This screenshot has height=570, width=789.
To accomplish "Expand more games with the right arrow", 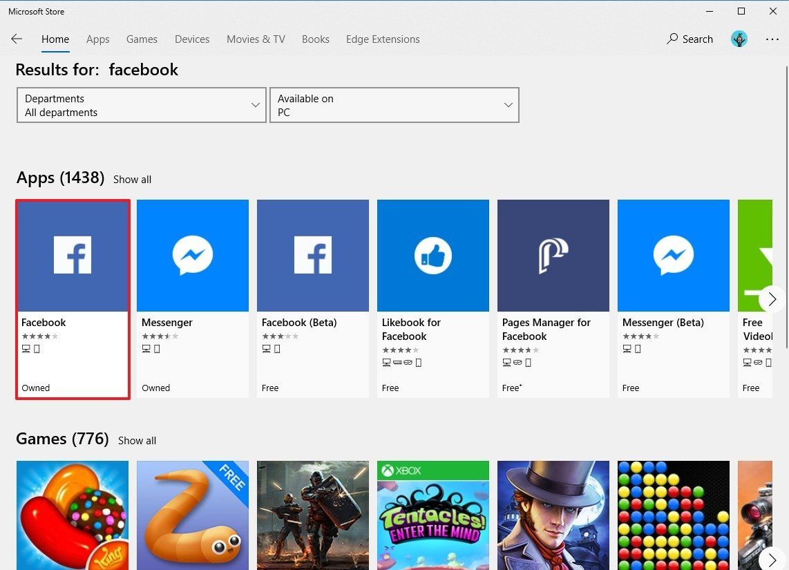I will pyautogui.click(x=772, y=560).
